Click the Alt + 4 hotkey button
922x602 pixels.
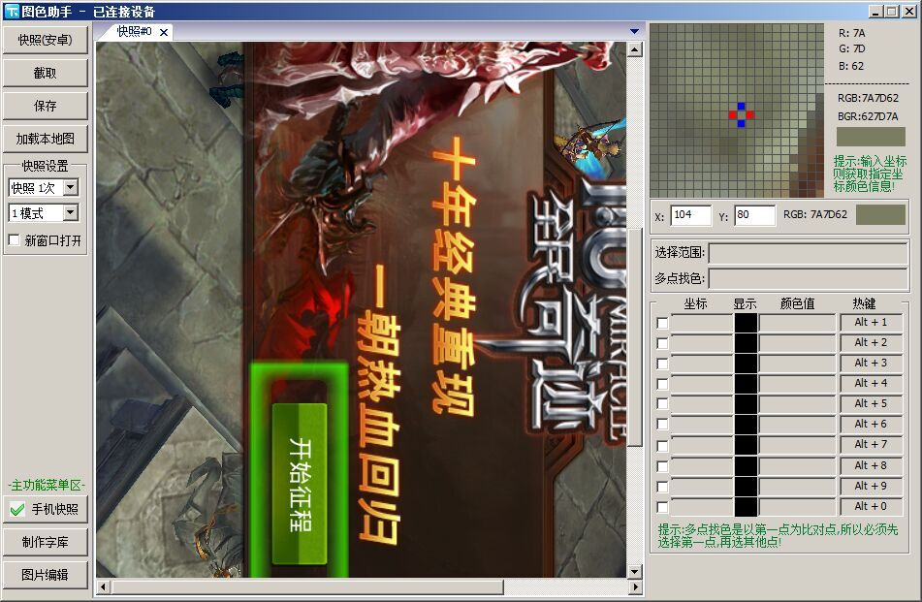871,383
